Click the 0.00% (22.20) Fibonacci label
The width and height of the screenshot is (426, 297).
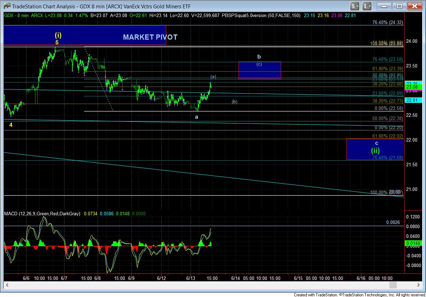coord(389,128)
